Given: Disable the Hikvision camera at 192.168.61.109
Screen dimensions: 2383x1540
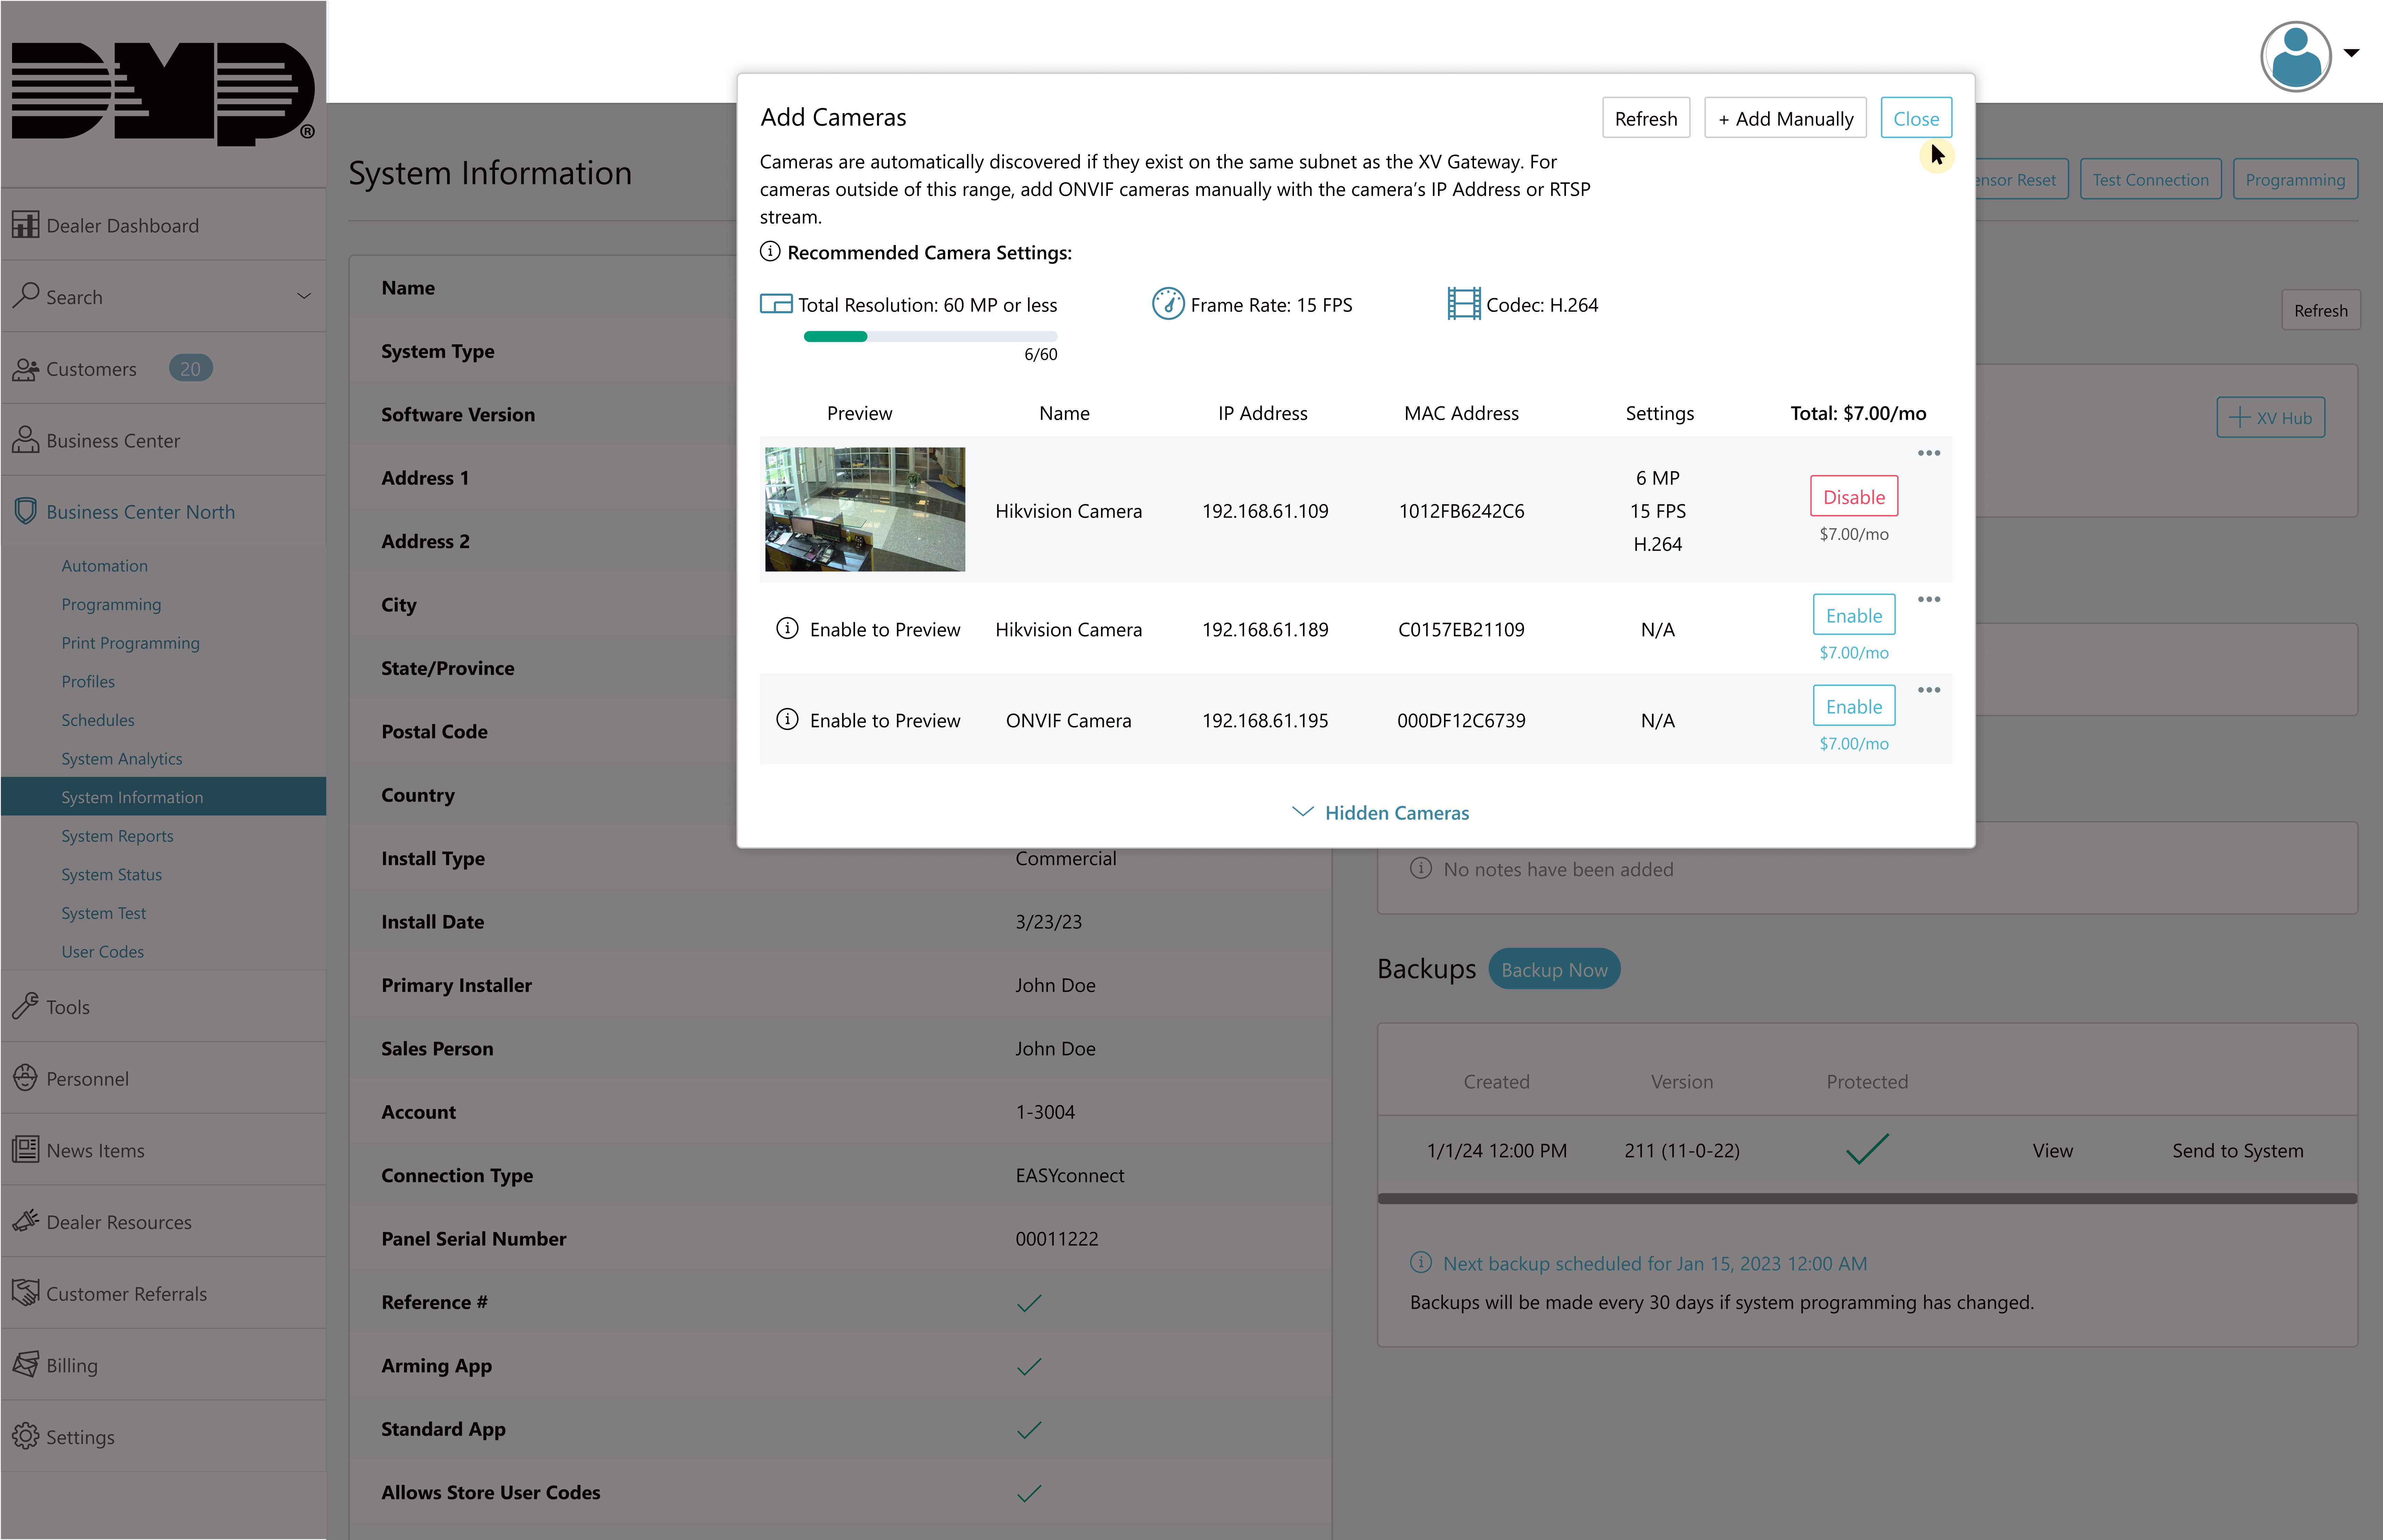Looking at the screenshot, I should click(1854, 496).
